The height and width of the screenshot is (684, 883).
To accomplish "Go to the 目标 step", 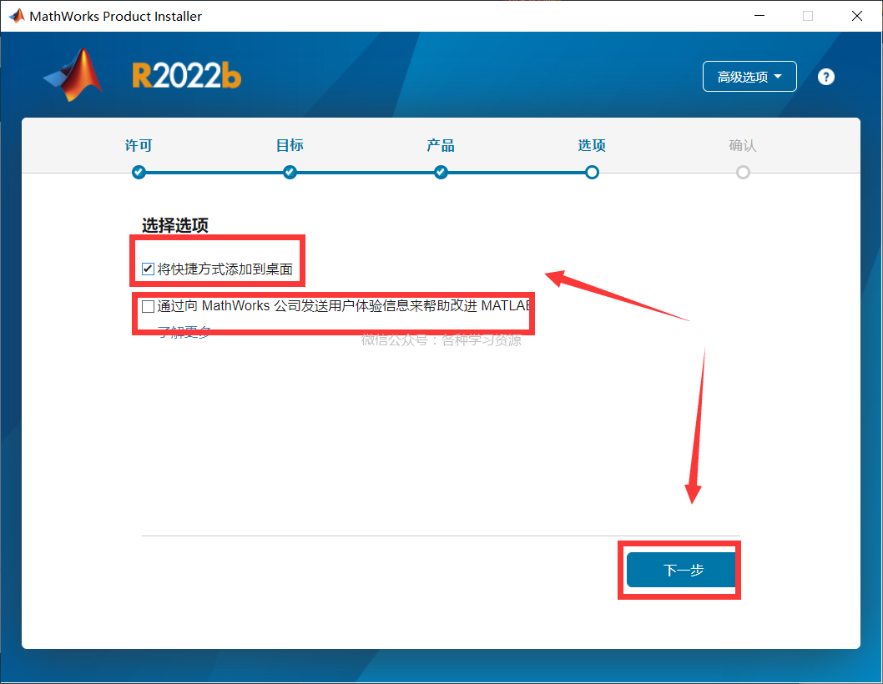I will [290, 145].
